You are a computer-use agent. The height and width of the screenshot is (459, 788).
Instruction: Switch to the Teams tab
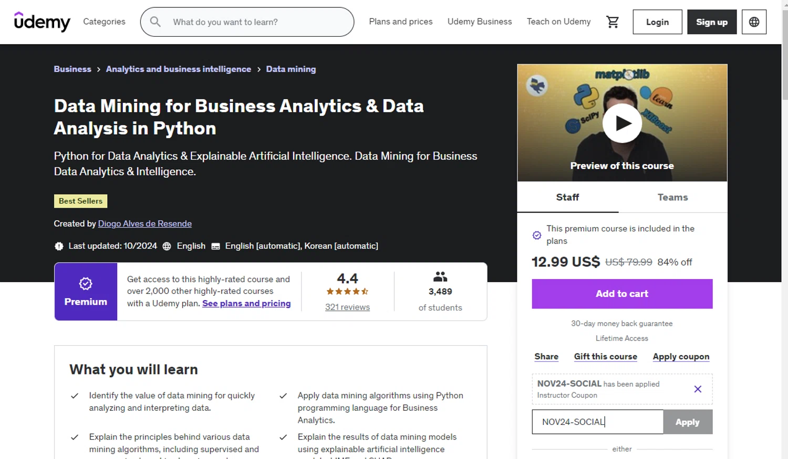click(x=672, y=197)
